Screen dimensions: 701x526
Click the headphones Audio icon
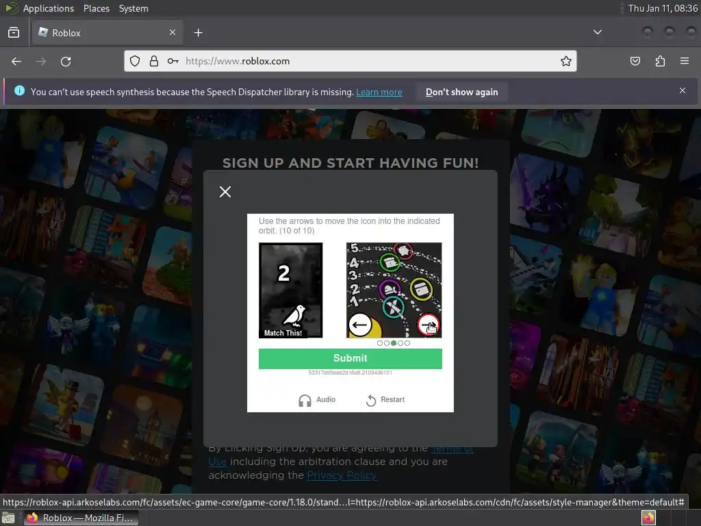[x=305, y=400]
